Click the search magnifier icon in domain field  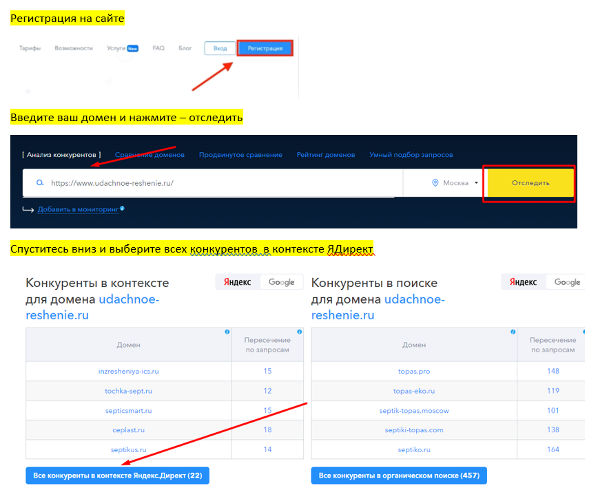(40, 183)
